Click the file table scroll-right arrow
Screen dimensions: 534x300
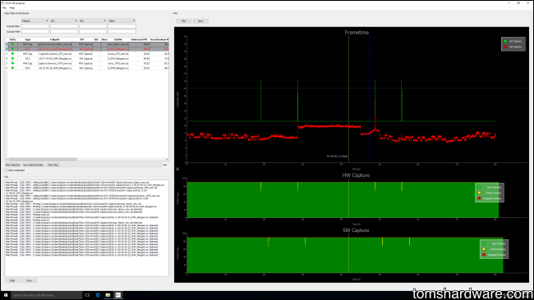click(x=167, y=159)
